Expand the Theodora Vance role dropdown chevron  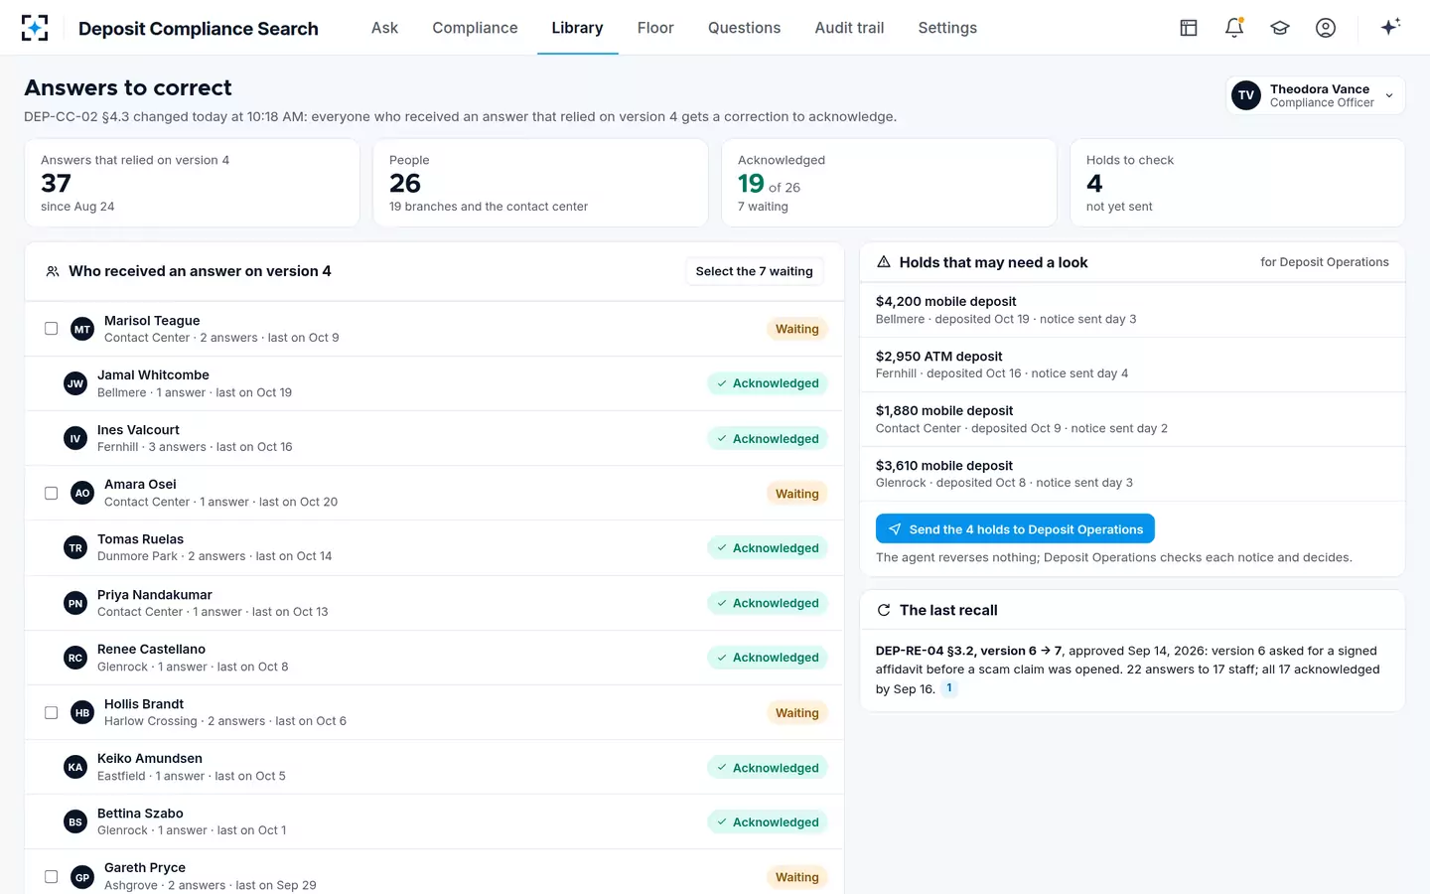[1389, 95]
